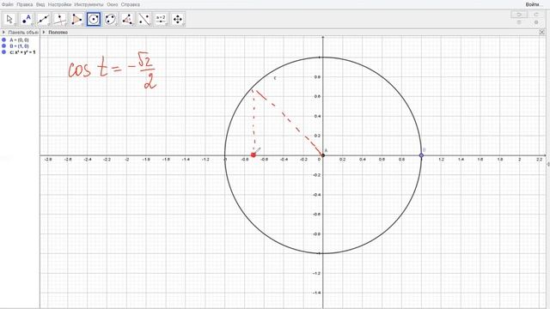Click the Redo arrow button

click(x=536, y=15)
